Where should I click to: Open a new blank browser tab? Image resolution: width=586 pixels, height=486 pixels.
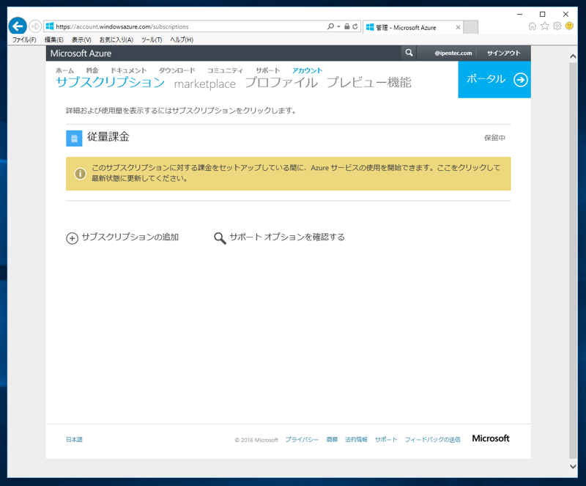[x=470, y=27]
